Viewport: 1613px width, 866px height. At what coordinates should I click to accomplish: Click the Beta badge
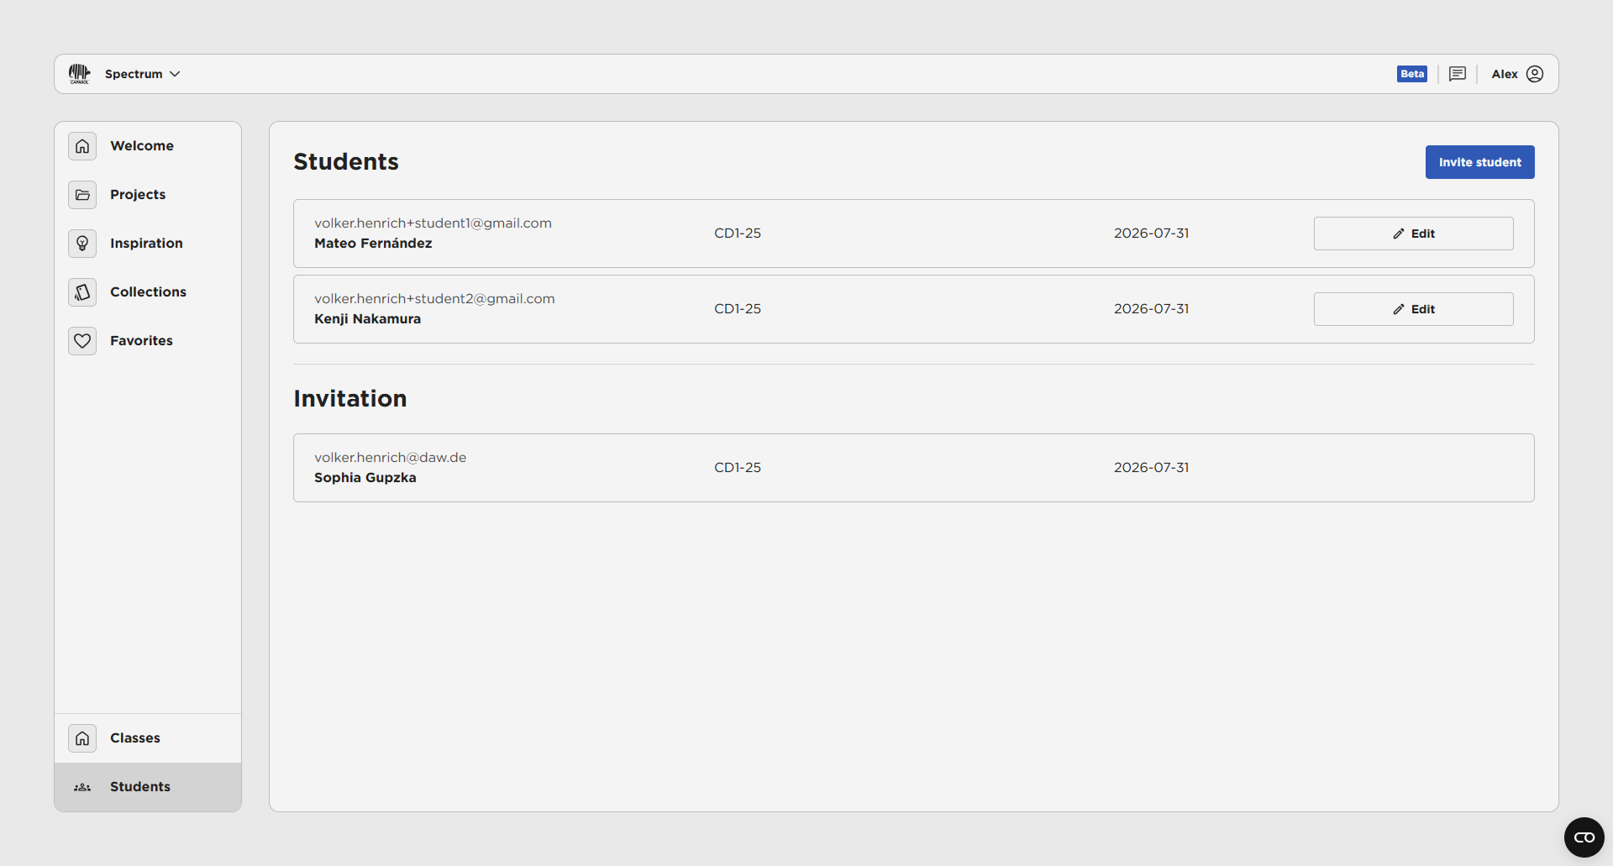click(x=1411, y=74)
